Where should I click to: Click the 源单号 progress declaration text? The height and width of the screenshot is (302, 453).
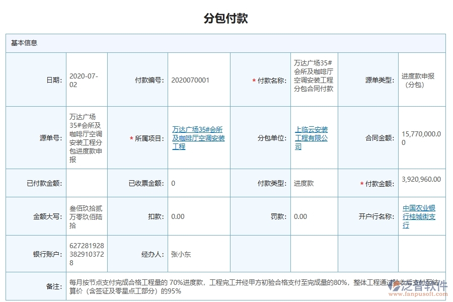pos(87,133)
